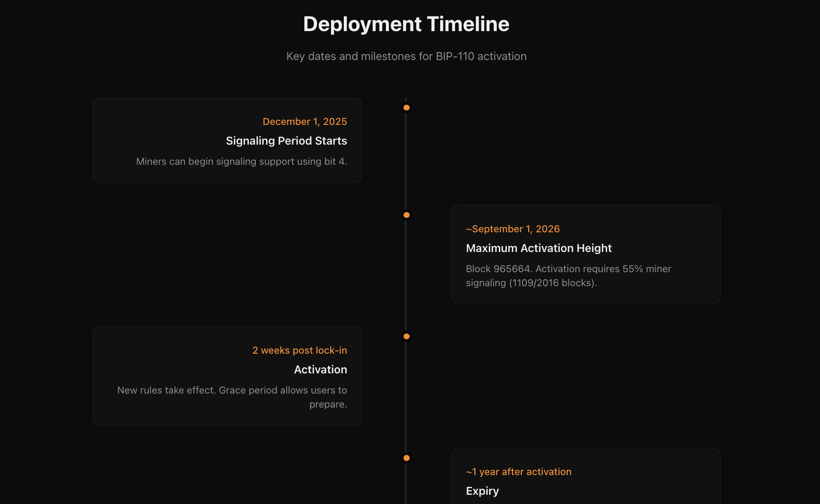Screen dimensions: 820x504
Task: Select the timeline dot for Maximum Activation Height
Action: (406, 215)
